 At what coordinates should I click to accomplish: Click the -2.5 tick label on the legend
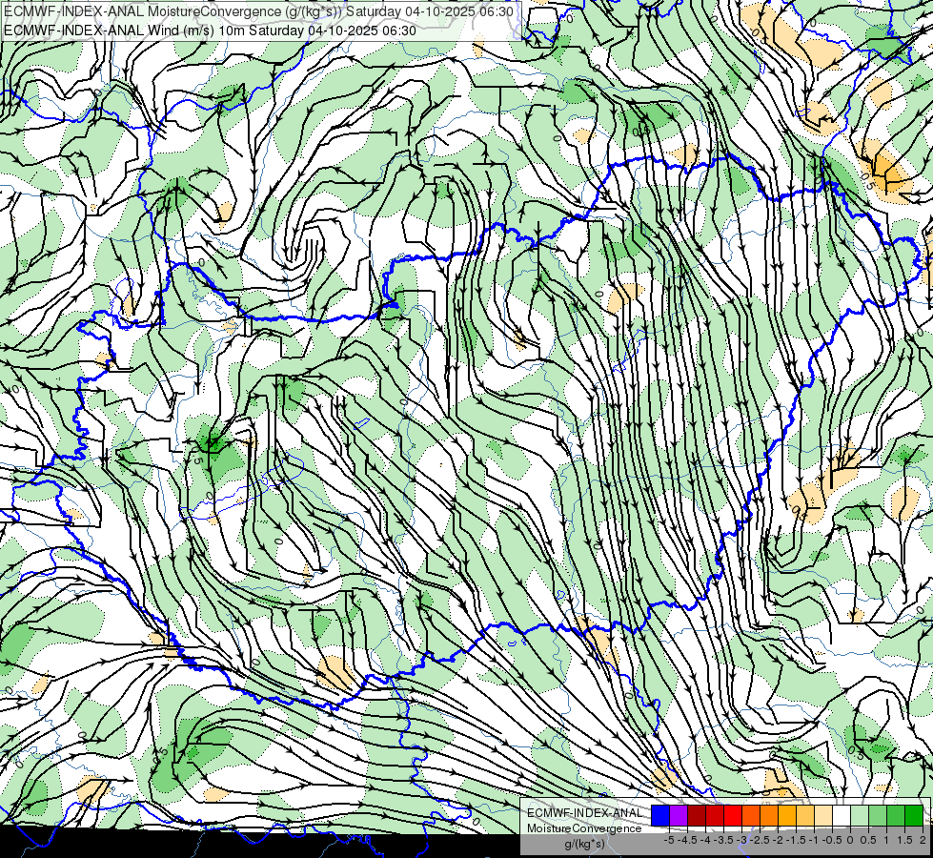click(x=761, y=840)
